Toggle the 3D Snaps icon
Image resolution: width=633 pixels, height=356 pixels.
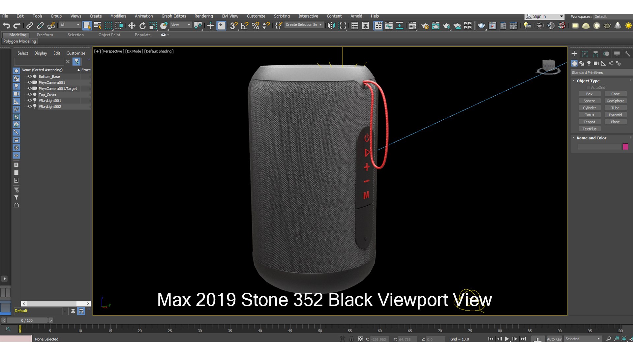[234, 25]
